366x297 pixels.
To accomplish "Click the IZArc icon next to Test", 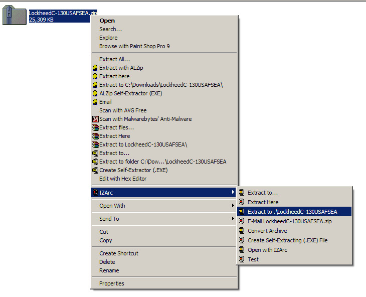I will pos(242,259).
